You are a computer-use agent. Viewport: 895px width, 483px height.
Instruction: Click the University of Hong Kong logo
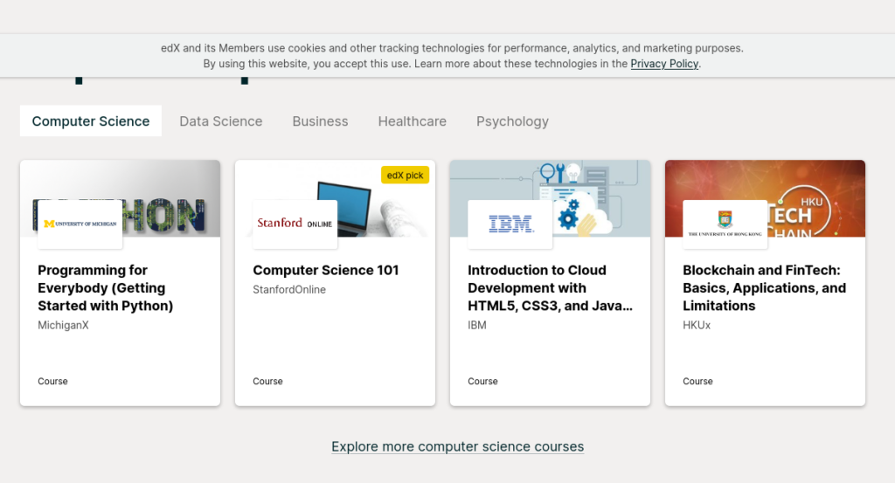pyautogui.click(x=725, y=224)
